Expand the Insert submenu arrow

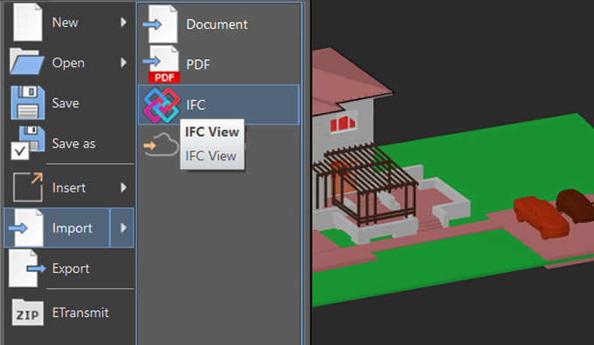pyautogui.click(x=123, y=187)
